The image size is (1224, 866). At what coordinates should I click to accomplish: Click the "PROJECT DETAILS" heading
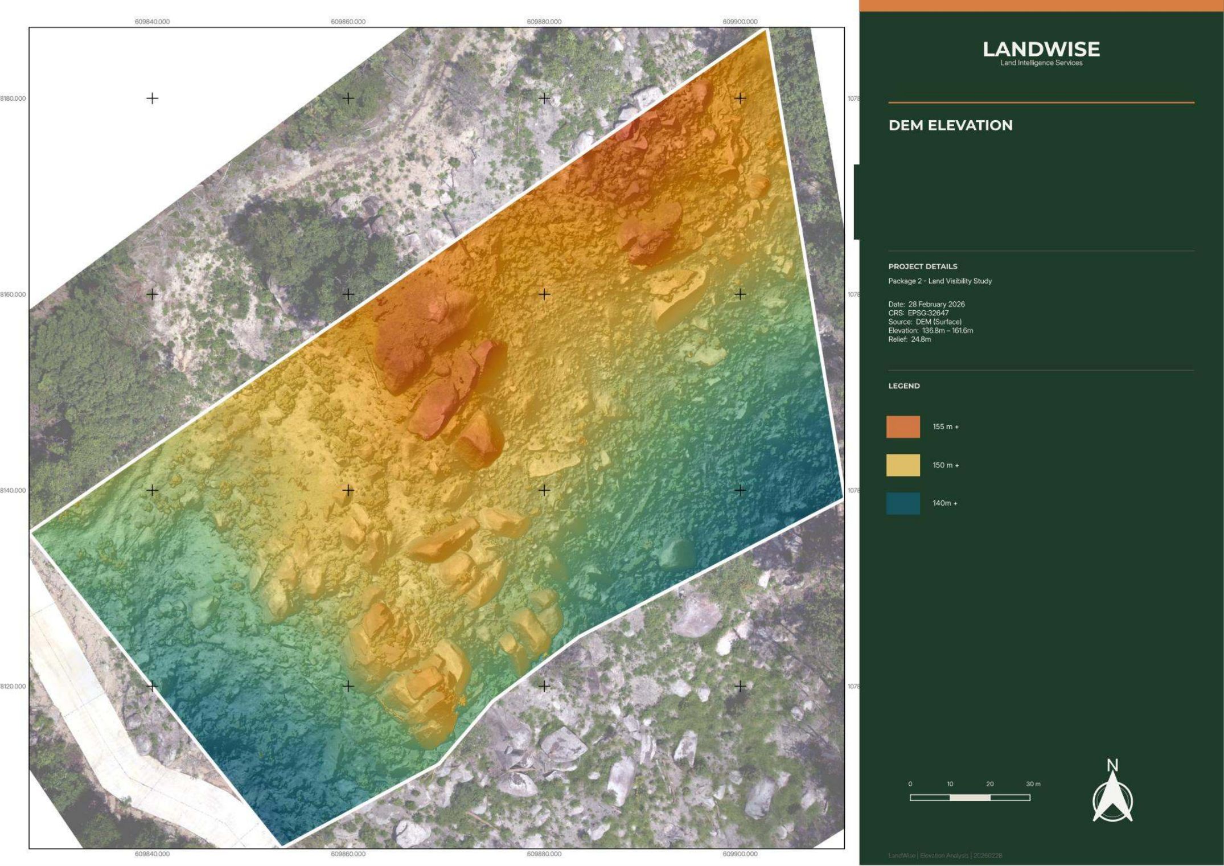point(923,266)
